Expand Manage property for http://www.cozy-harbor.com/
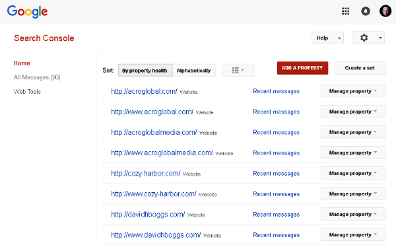This screenshot has width=396, height=245. tap(353, 193)
